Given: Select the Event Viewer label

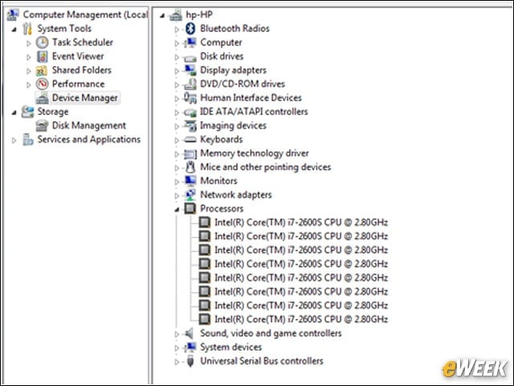Looking at the screenshot, I should [x=78, y=56].
